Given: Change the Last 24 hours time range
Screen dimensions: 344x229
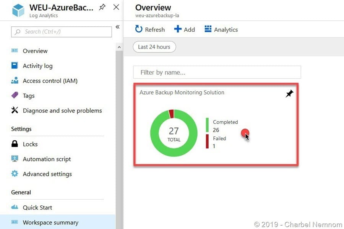Looking at the screenshot, I should pos(154,47).
